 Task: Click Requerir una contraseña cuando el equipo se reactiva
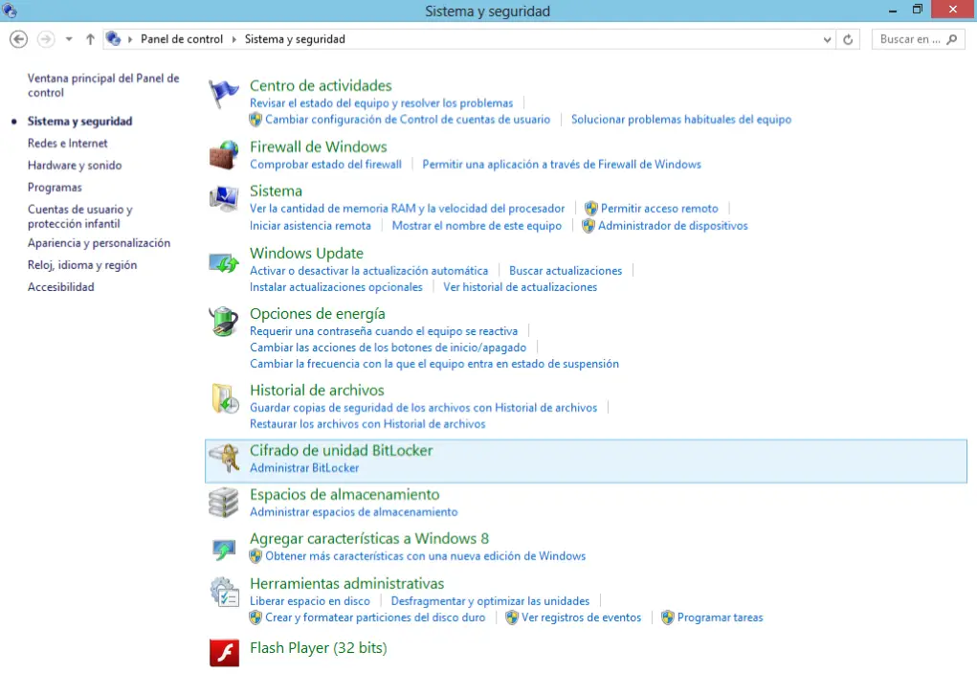384,331
